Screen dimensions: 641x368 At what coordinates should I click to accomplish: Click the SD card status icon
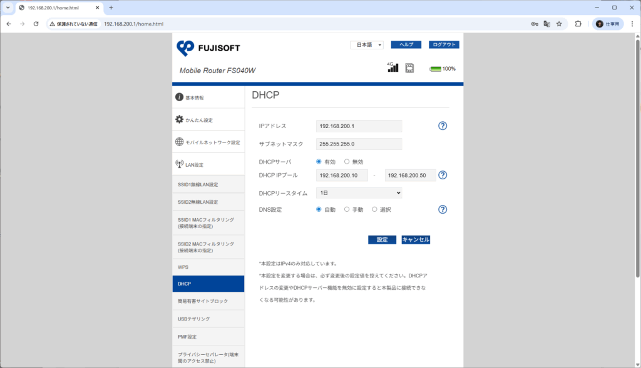409,67
